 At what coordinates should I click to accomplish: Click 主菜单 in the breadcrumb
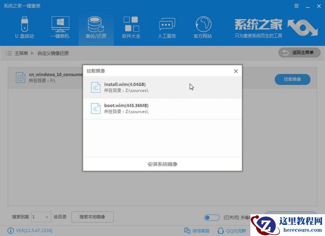[21, 53]
